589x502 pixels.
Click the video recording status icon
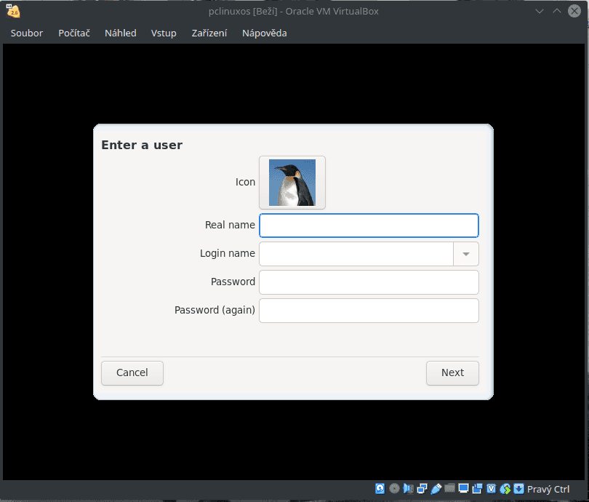476,488
